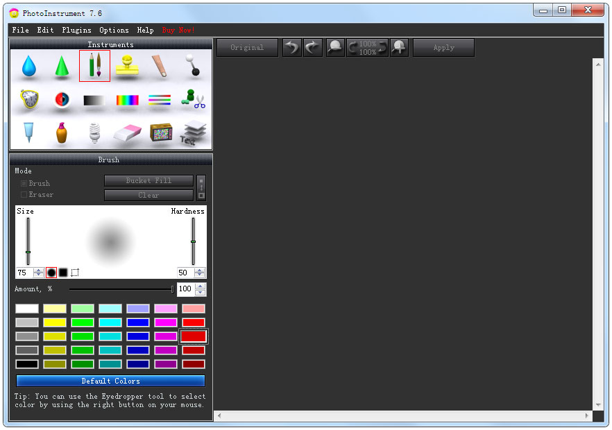Click the zoom in magnifier button
612x430 pixels.
pyautogui.click(x=399, y=48)
